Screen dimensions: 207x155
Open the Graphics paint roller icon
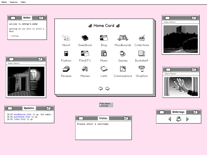coord(142,69)
